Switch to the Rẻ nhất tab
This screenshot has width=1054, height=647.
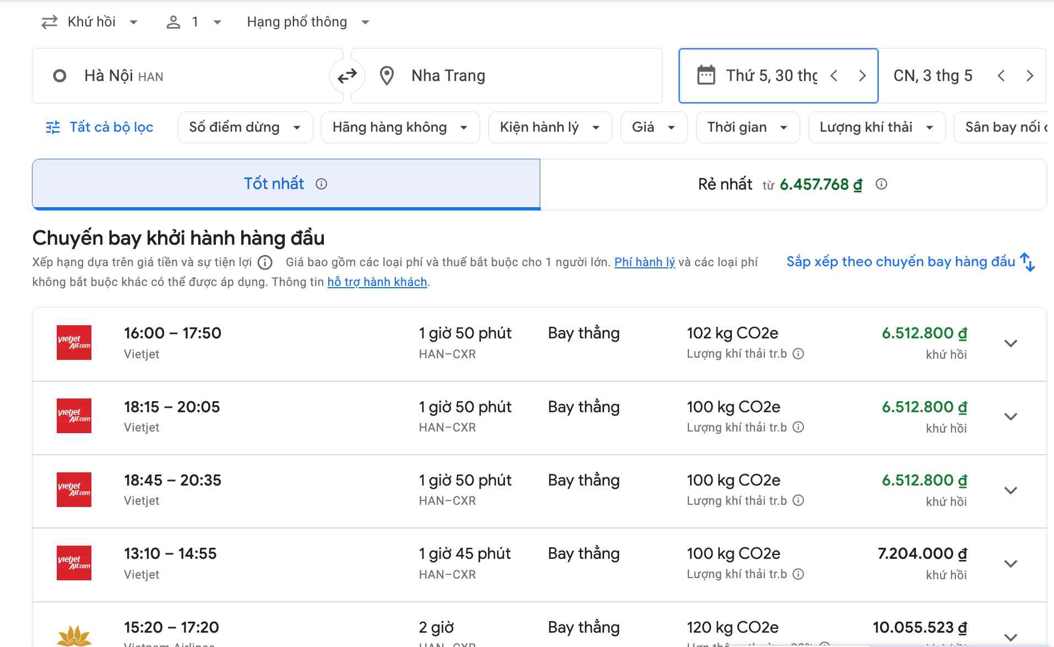771,184
